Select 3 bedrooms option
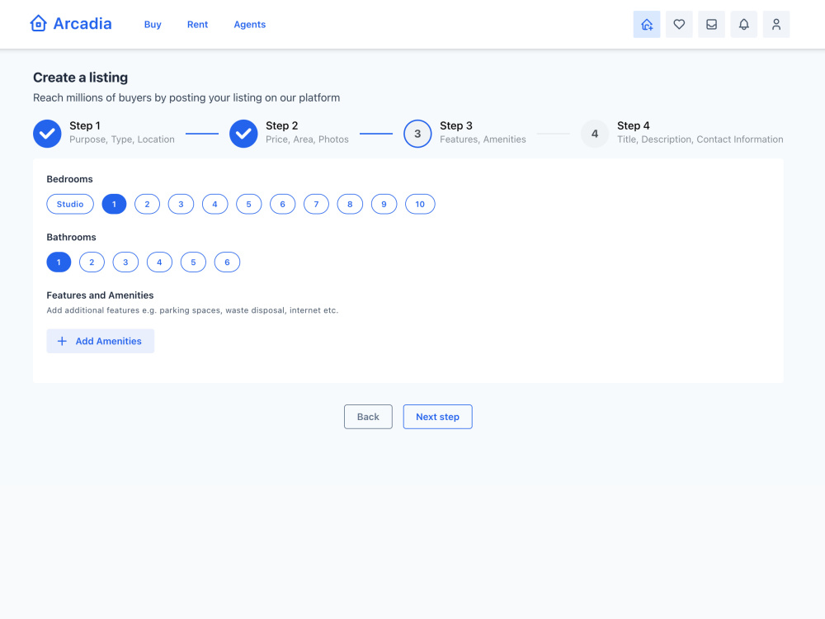This screenshot has width=825, height=619. click(181, 204)
